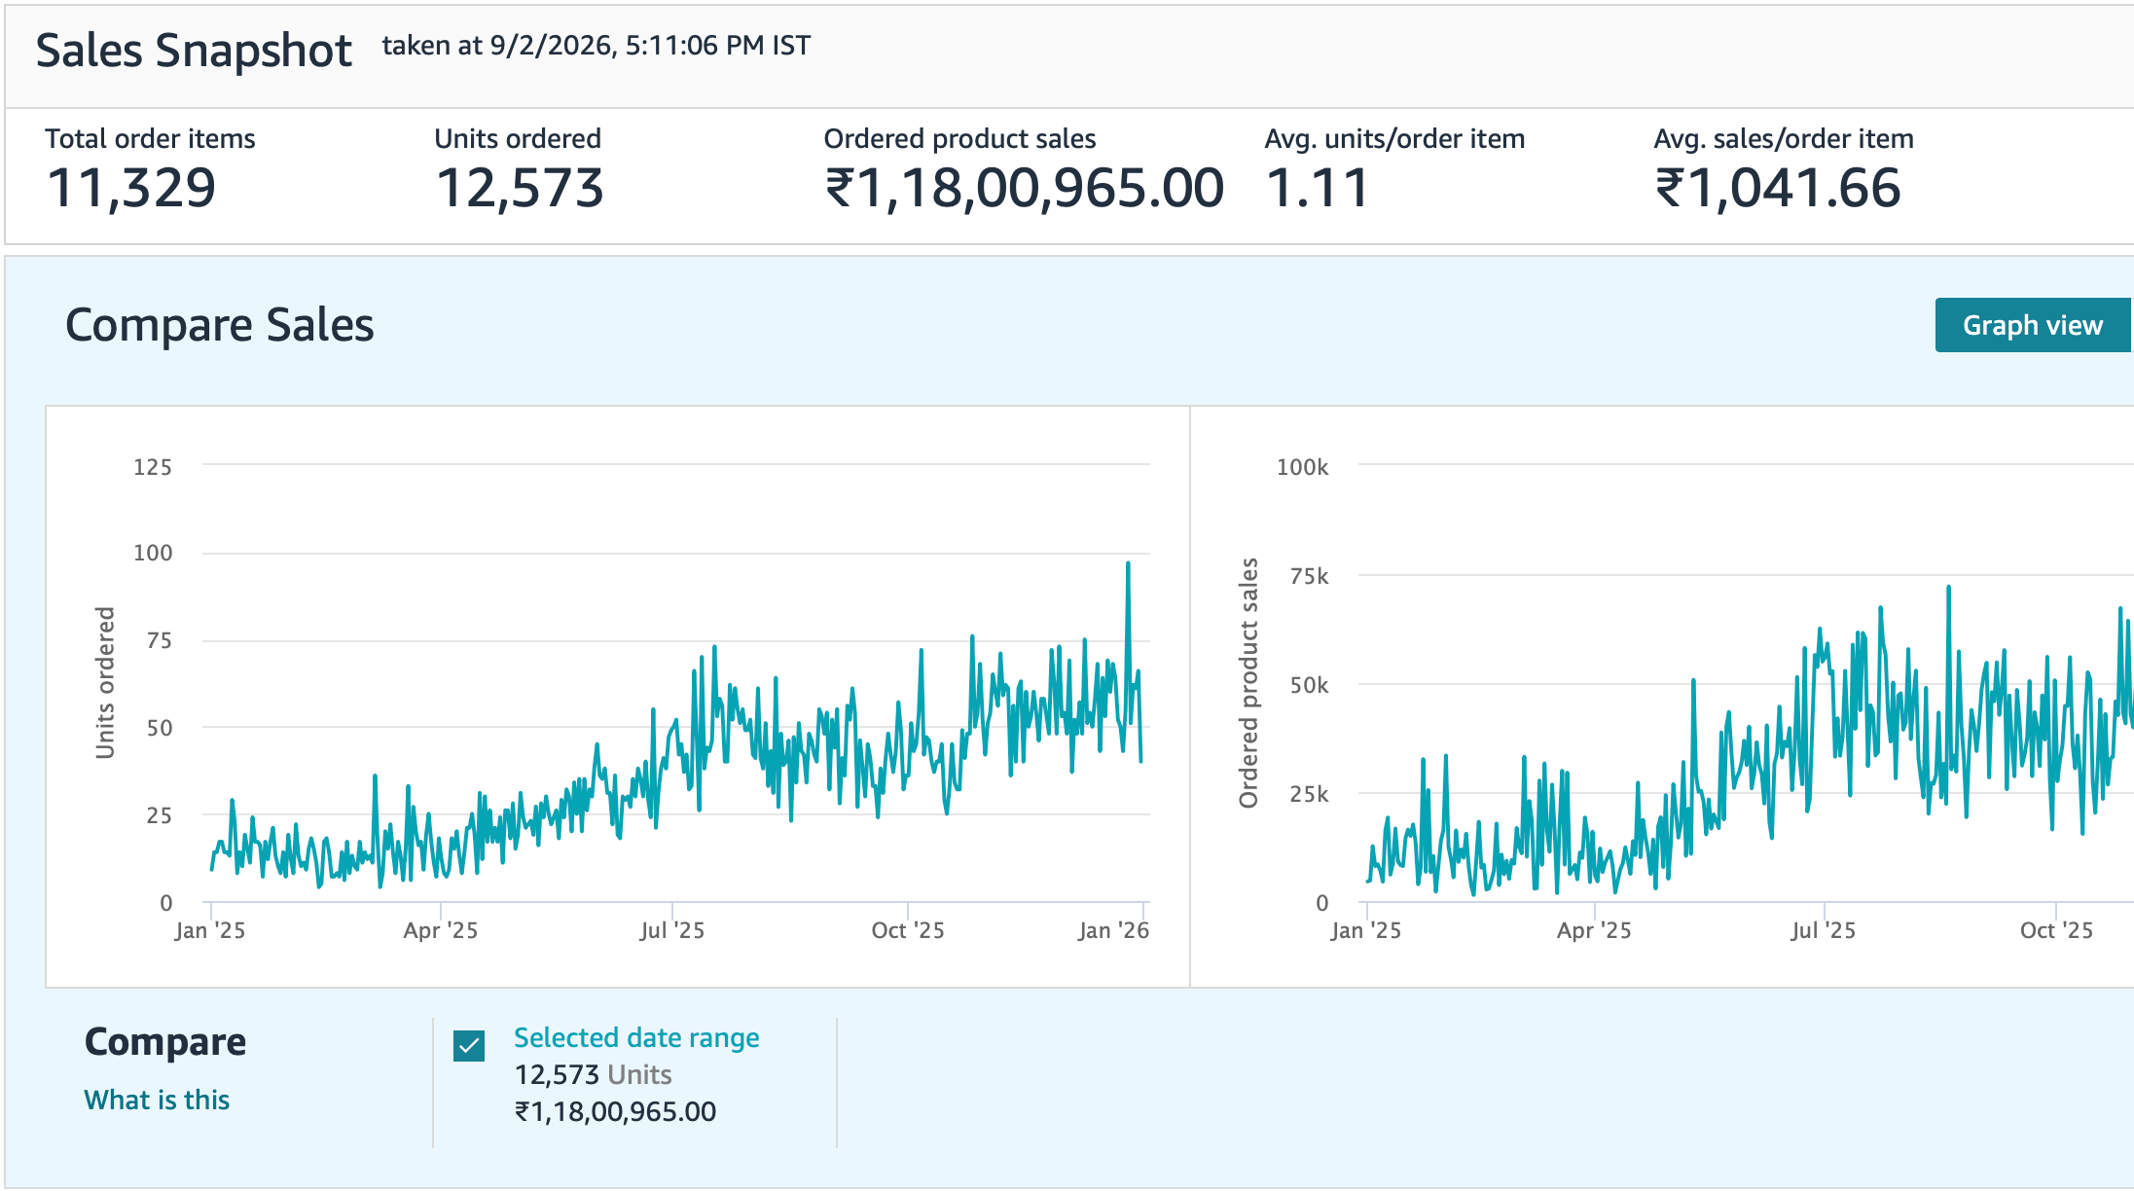2134x1191 pixels.
Task: Click the Ordered product sales vertical axis title
Action: (1248, 683)
